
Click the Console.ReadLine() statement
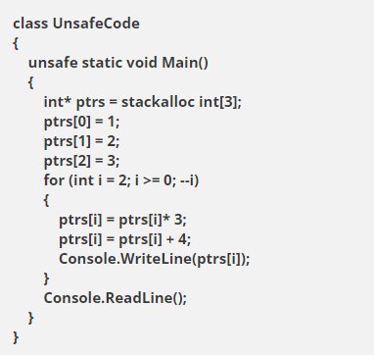coord(116,298)
